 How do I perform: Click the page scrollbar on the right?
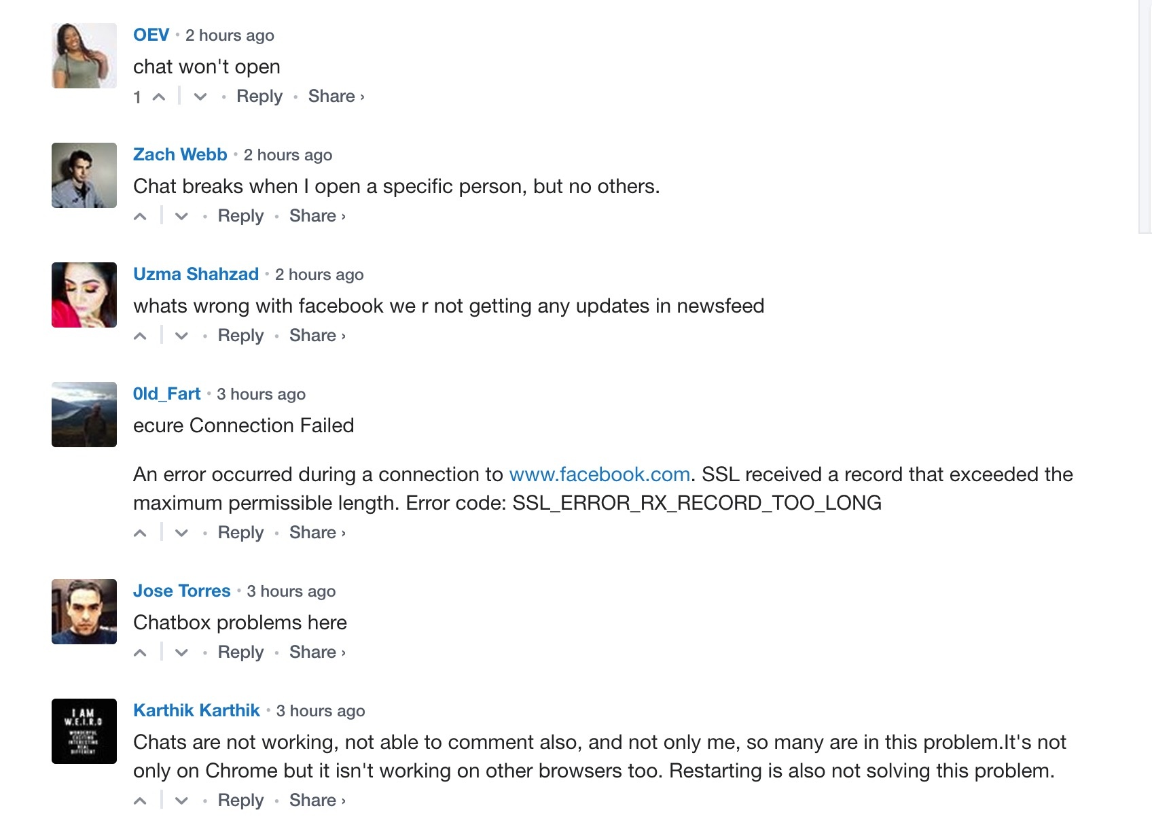(x=1145, y=116)
